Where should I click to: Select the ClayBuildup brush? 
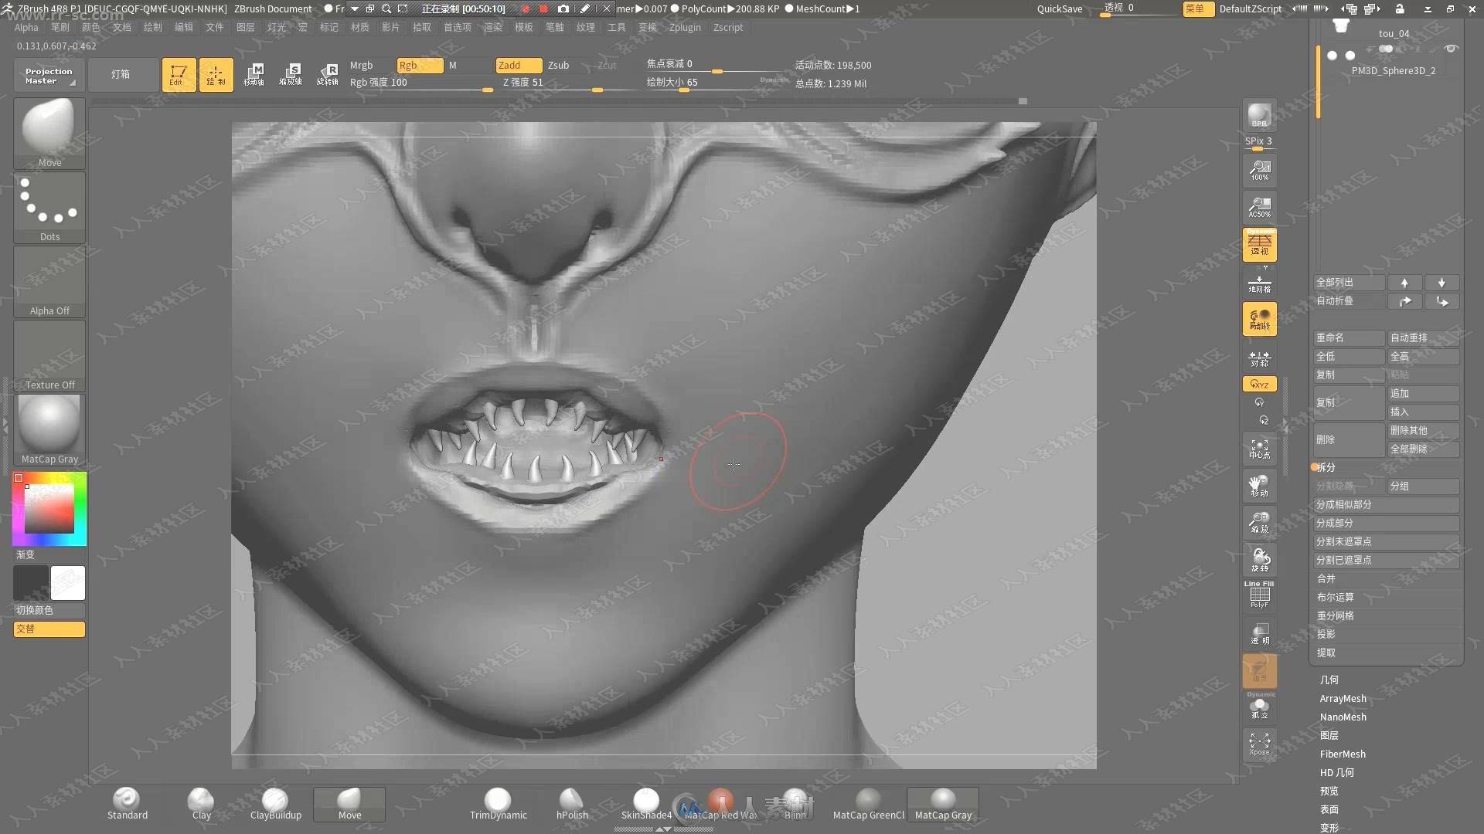click(x=276, y=804)
